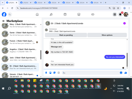Choose a GIF with the GIF icon

click(59, 73)
